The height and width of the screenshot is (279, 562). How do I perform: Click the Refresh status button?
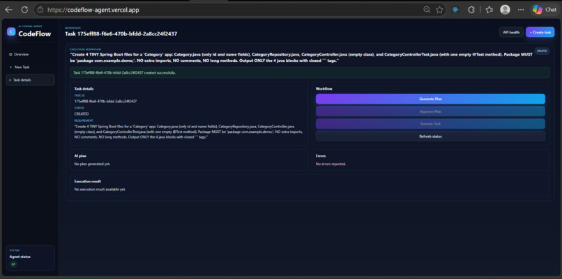tap(430, 136)
